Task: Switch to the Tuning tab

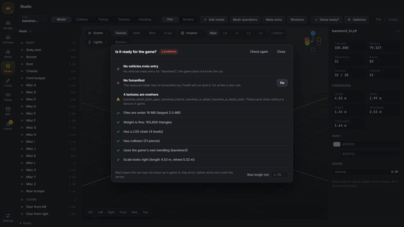Action: tap(103, 19)
